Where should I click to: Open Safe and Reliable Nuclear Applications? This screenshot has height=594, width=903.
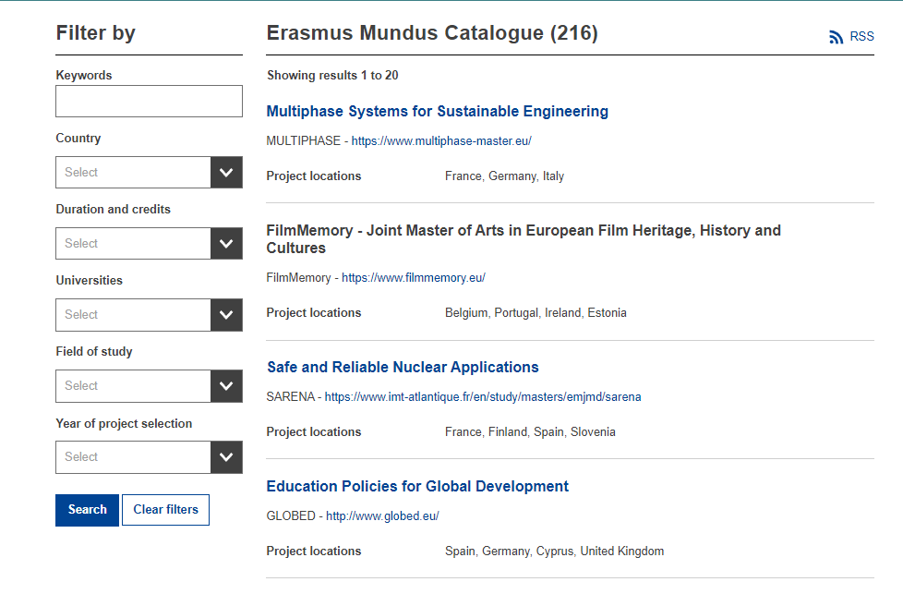403,367
